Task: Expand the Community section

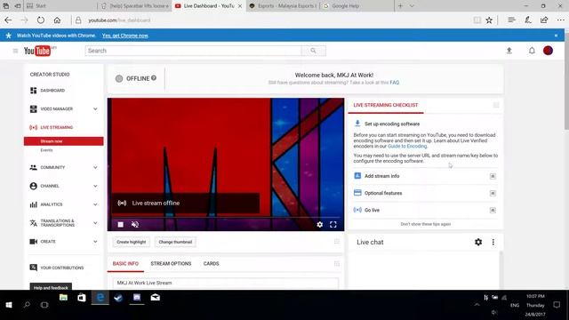Action: [x=95, y=168]
